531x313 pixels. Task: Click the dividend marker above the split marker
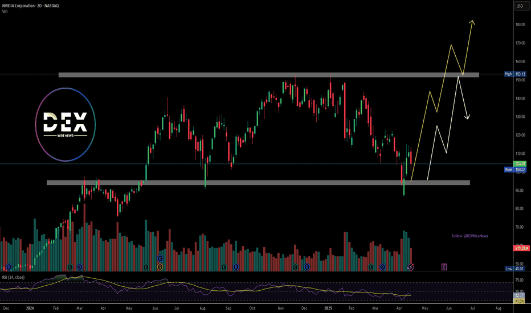pyautogui.click(x=160, y=258)
